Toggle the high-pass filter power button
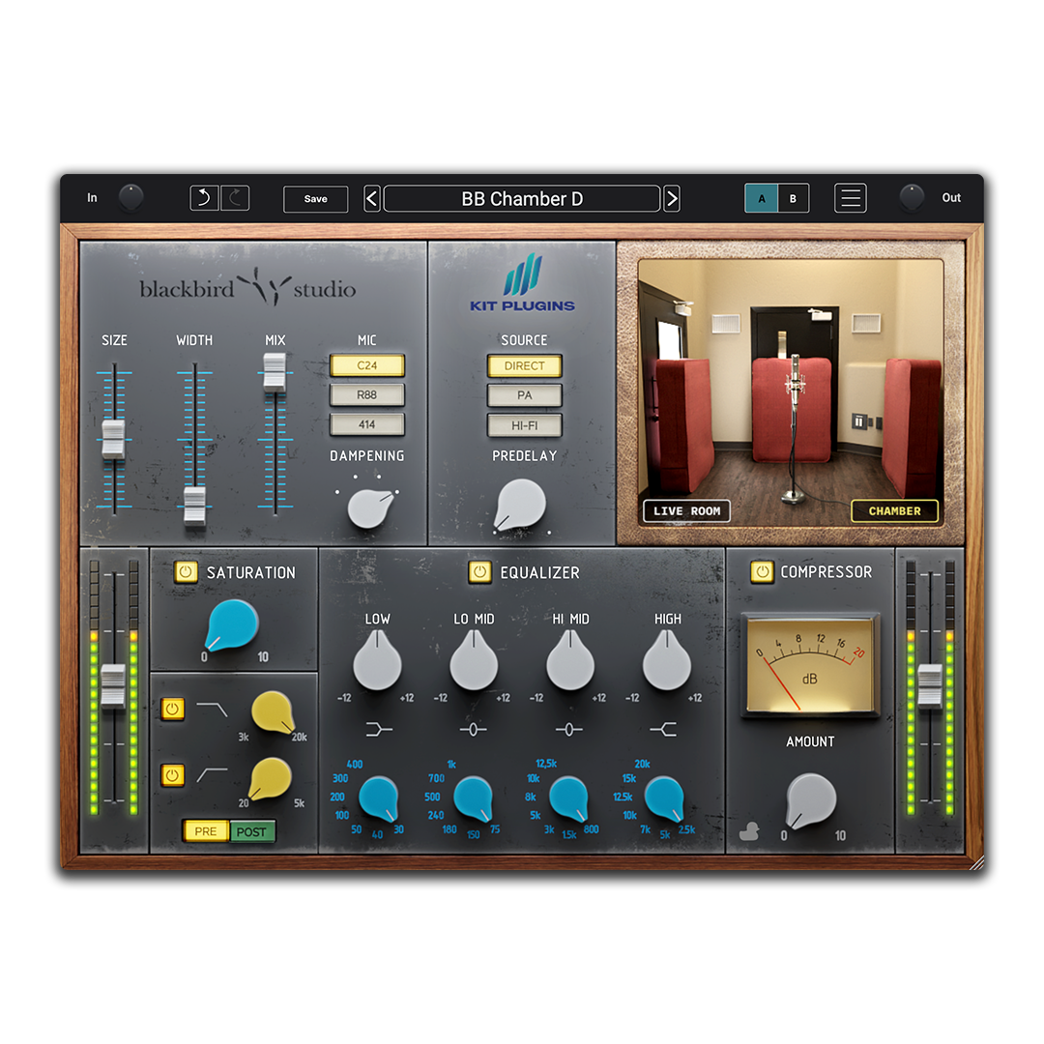This screenshot has height=1044, width=1044. coord(172,775)
